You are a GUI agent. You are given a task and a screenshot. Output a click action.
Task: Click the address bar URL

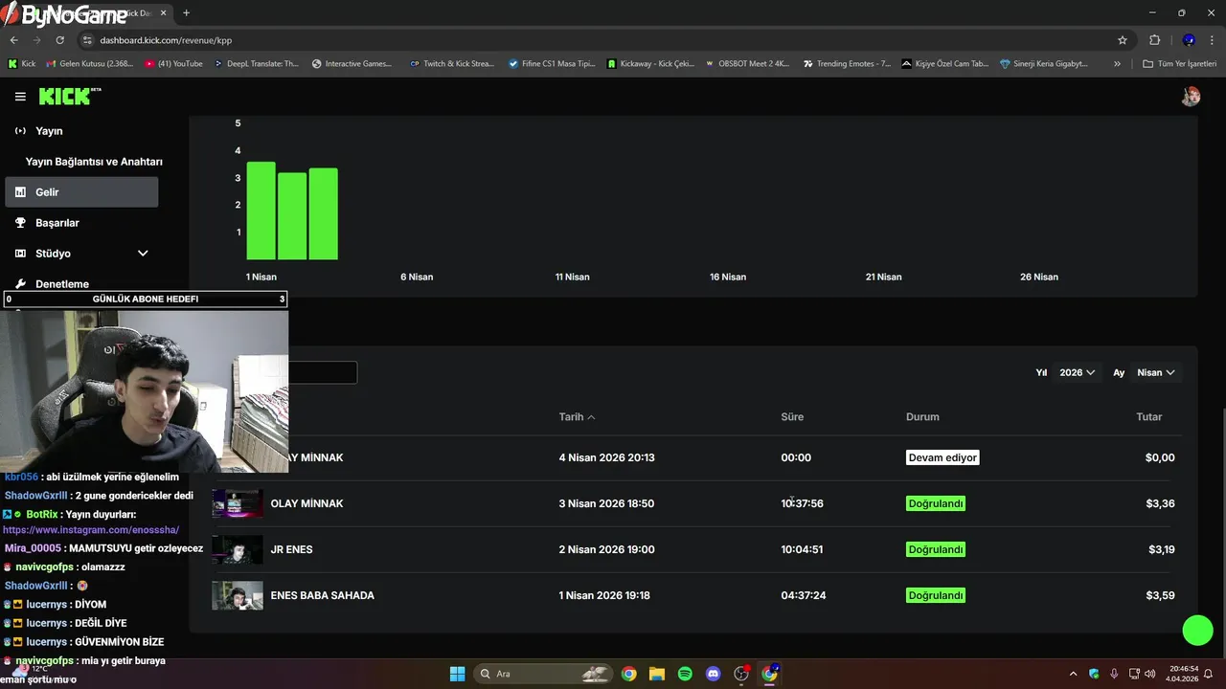(x=166, y=40)
